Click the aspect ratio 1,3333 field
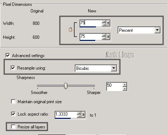 pyautogui.click(x=66, y=114)
